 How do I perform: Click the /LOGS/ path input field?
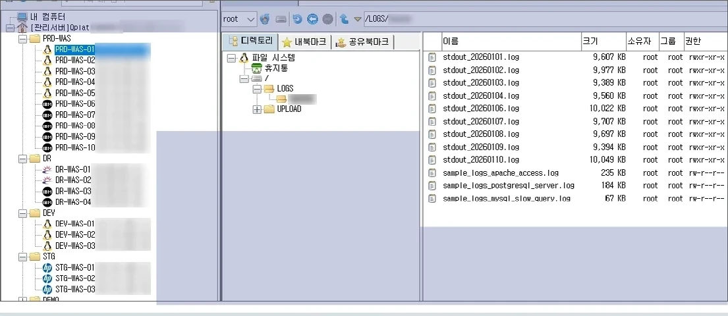(x=545, y=19)
